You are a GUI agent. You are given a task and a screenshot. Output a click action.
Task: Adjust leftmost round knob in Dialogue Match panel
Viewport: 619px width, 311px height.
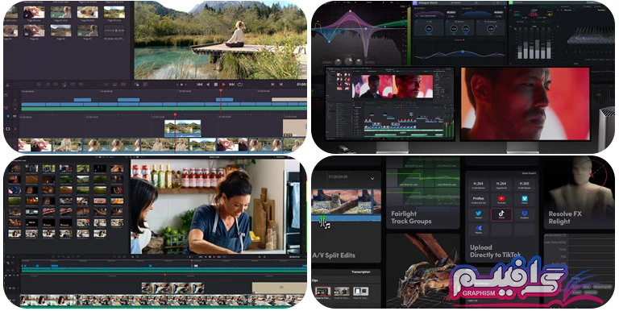tap(429, 29)
